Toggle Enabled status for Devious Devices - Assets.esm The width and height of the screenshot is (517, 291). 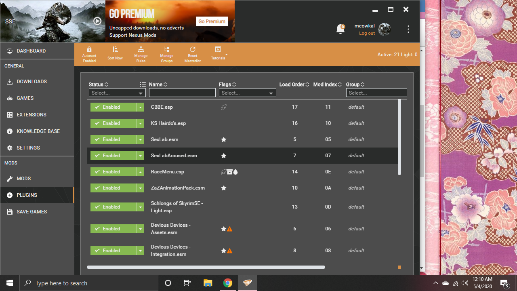coord(113,229)
